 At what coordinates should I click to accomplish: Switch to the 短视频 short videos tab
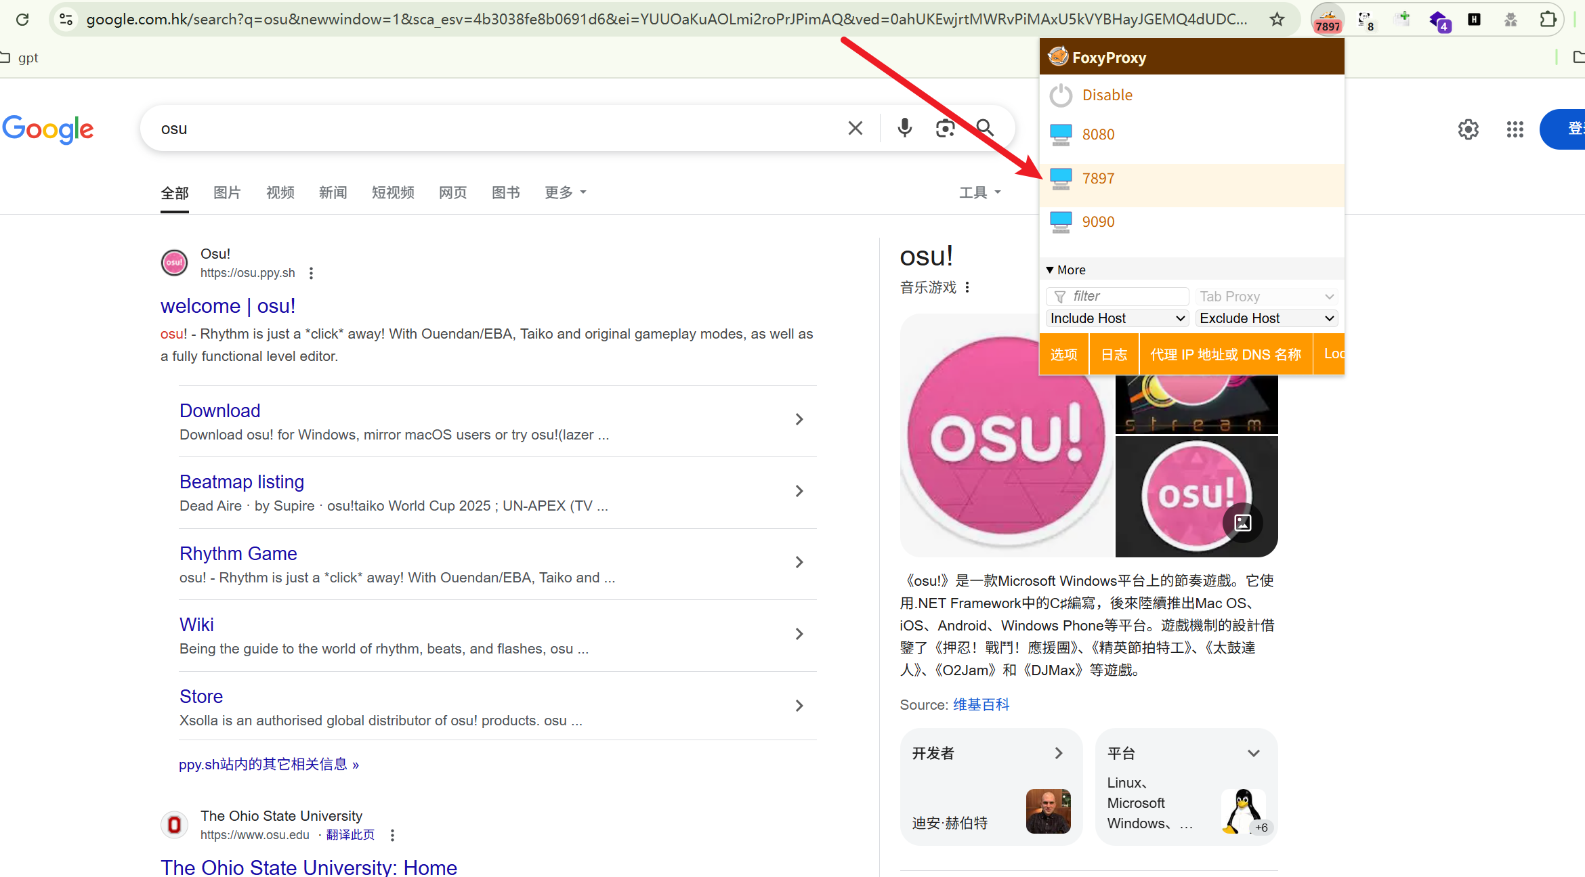pos(393,193)
